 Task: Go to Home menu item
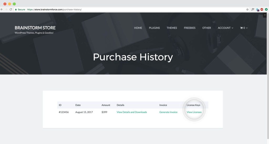138,28
